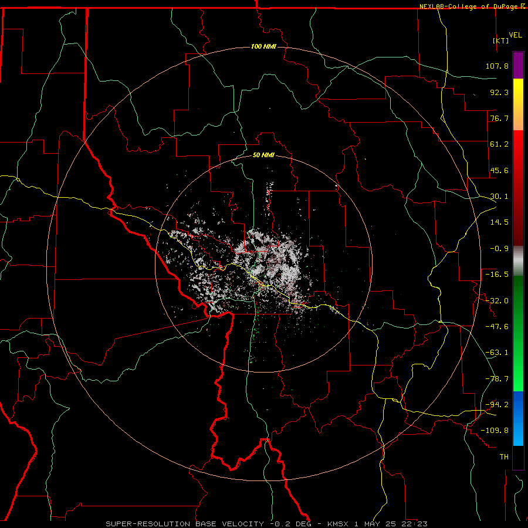This screenshot has height=528, width=528.
Task: Click the -63.1 velocity scale value
Action: point(497,353)
